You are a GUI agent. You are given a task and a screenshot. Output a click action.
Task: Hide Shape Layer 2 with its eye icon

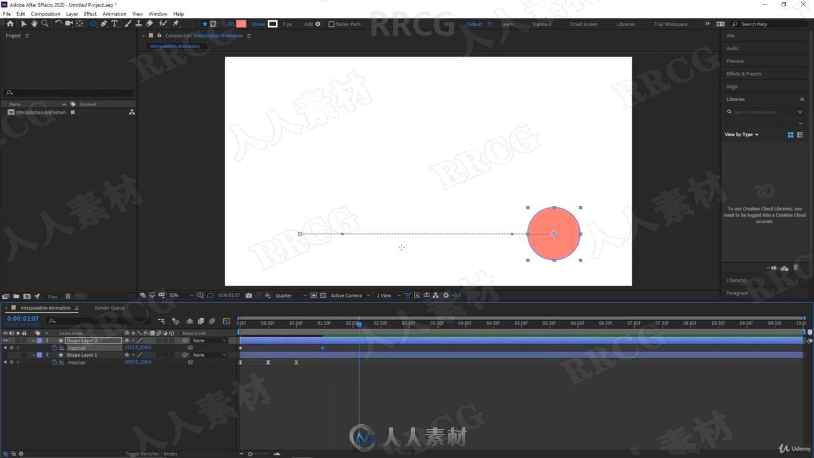5,340
